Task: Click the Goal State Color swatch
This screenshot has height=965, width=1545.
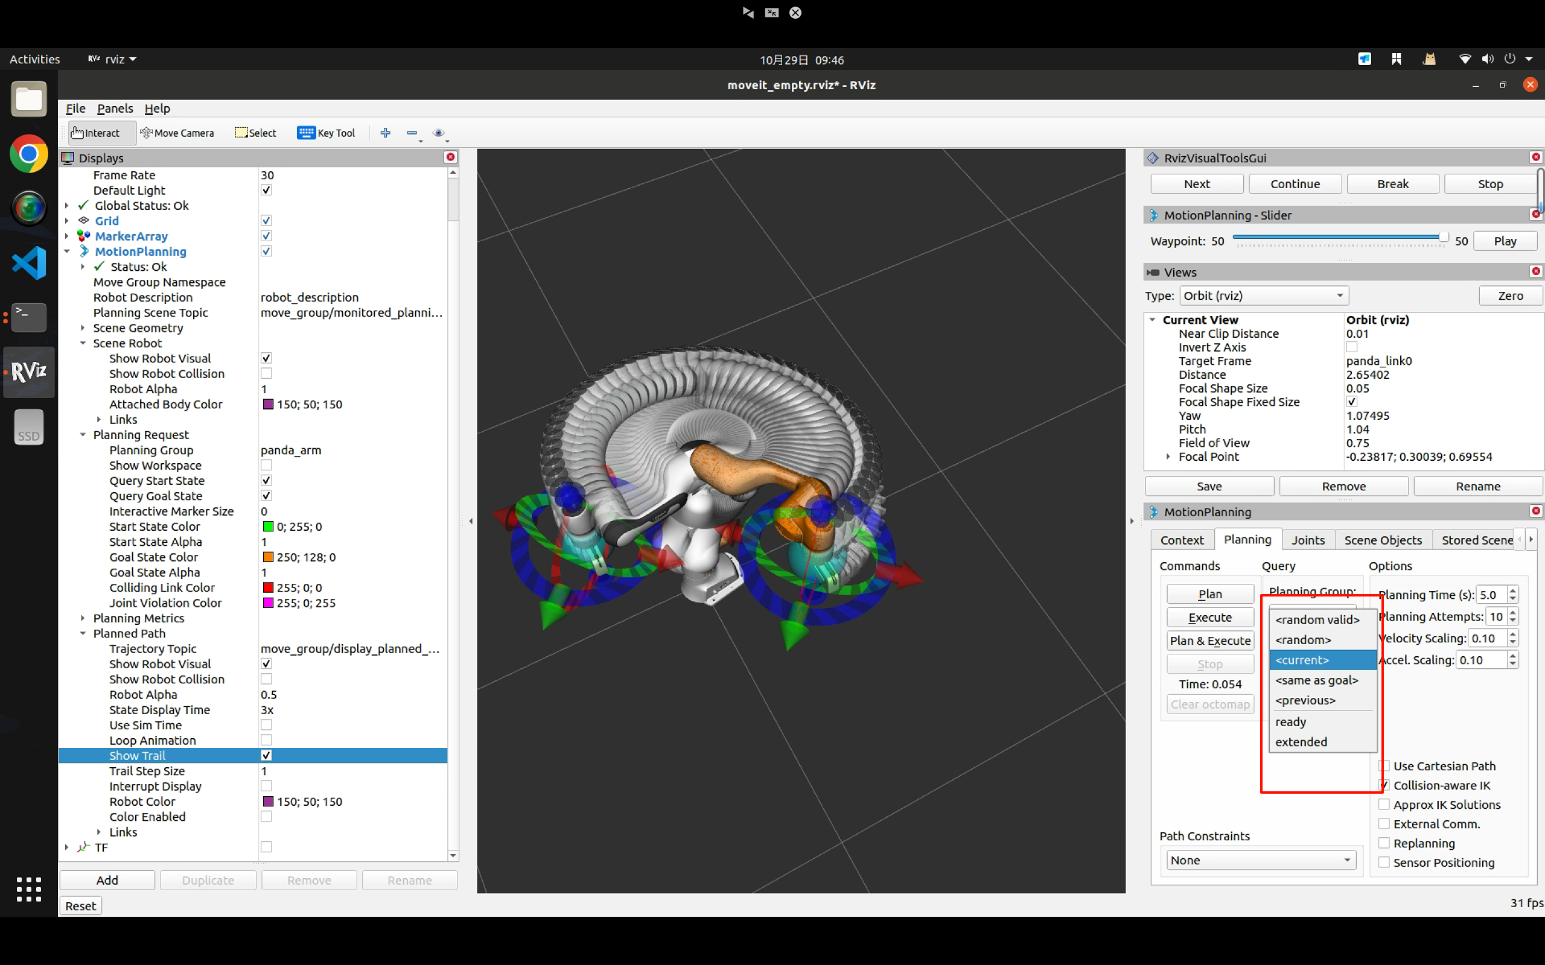Action: pyautogui.click(x=268, y=557)
